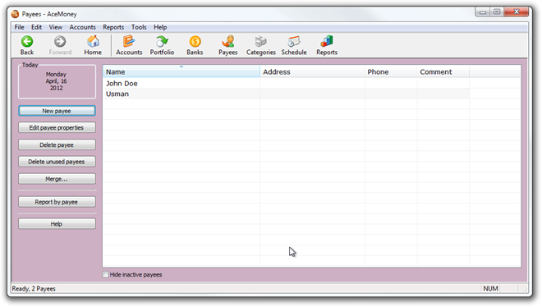Click the Help button in sidebar
This screenshot has width=542, height=307.
click(x=57, y=224)
